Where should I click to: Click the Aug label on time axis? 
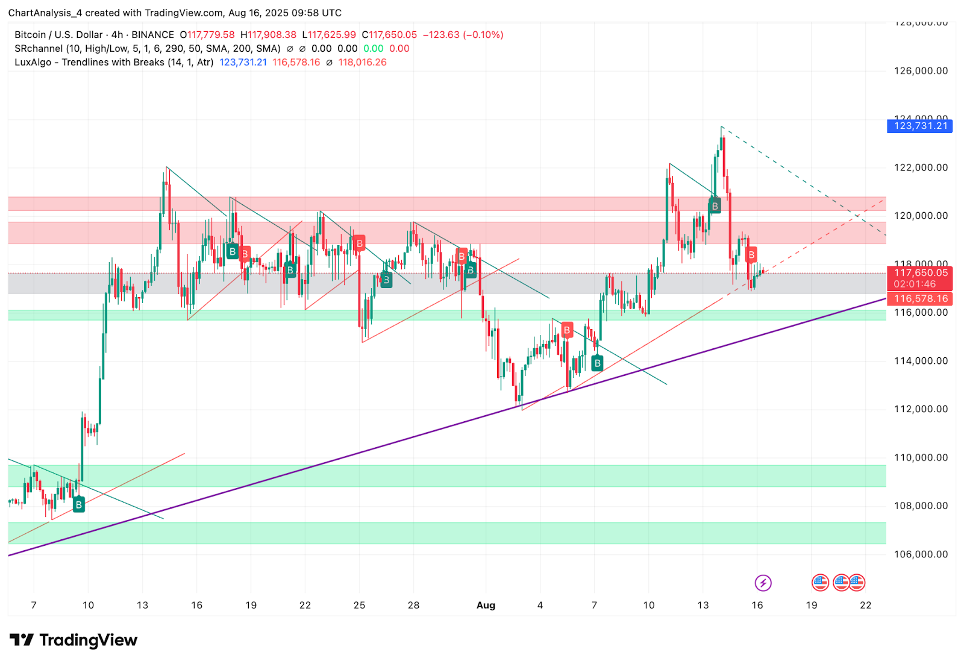pos(486,605)
